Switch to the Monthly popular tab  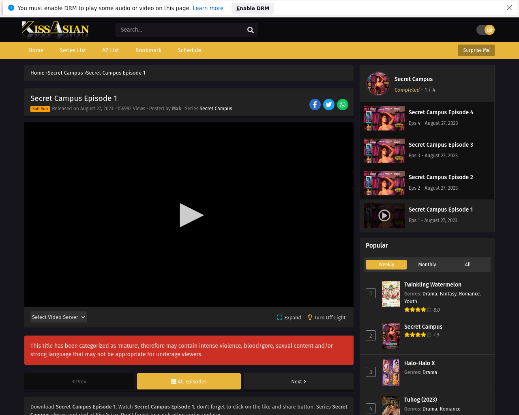[x=427, y=265]
